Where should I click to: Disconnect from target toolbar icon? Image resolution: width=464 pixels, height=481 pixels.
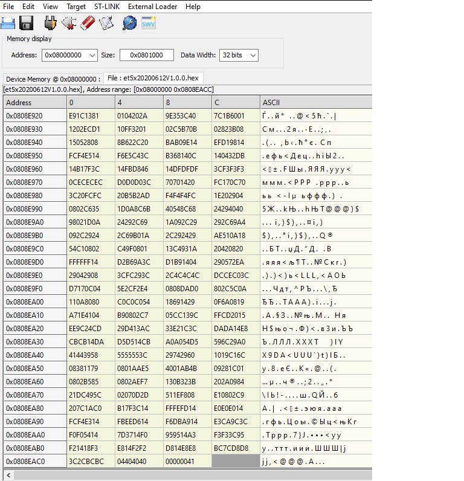coord(69,24)
